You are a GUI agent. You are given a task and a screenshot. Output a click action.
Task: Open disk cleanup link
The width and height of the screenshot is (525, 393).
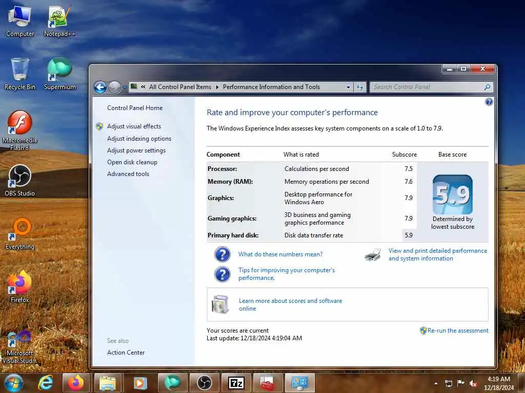tap(132, 162)
